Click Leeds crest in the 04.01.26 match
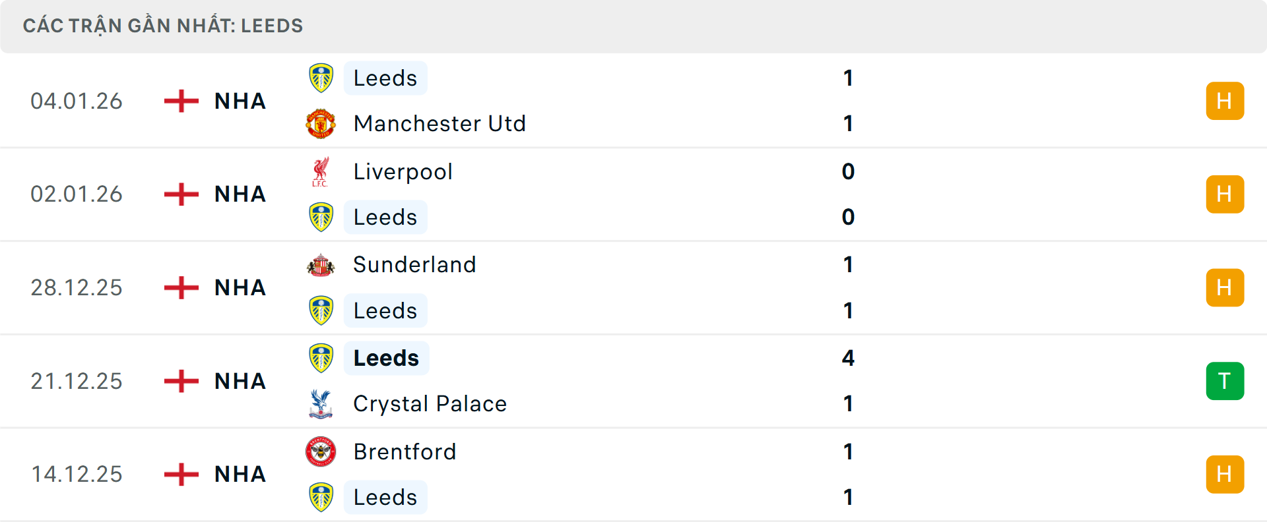 [321, 78]
